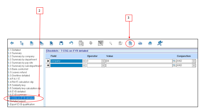Select '5.Solidarity levy calculation slip' item
Viewport: 202px width, 112px height.
[25, 88]
